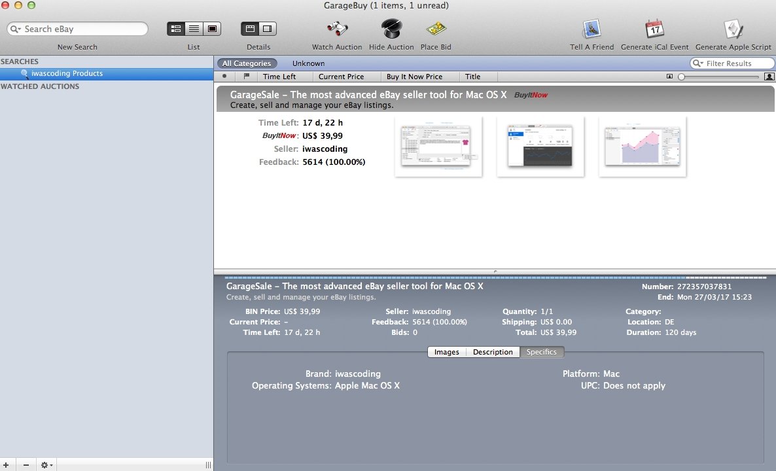
Task: Click Generate Apple Script icon
Action: [x=733, y=29]
